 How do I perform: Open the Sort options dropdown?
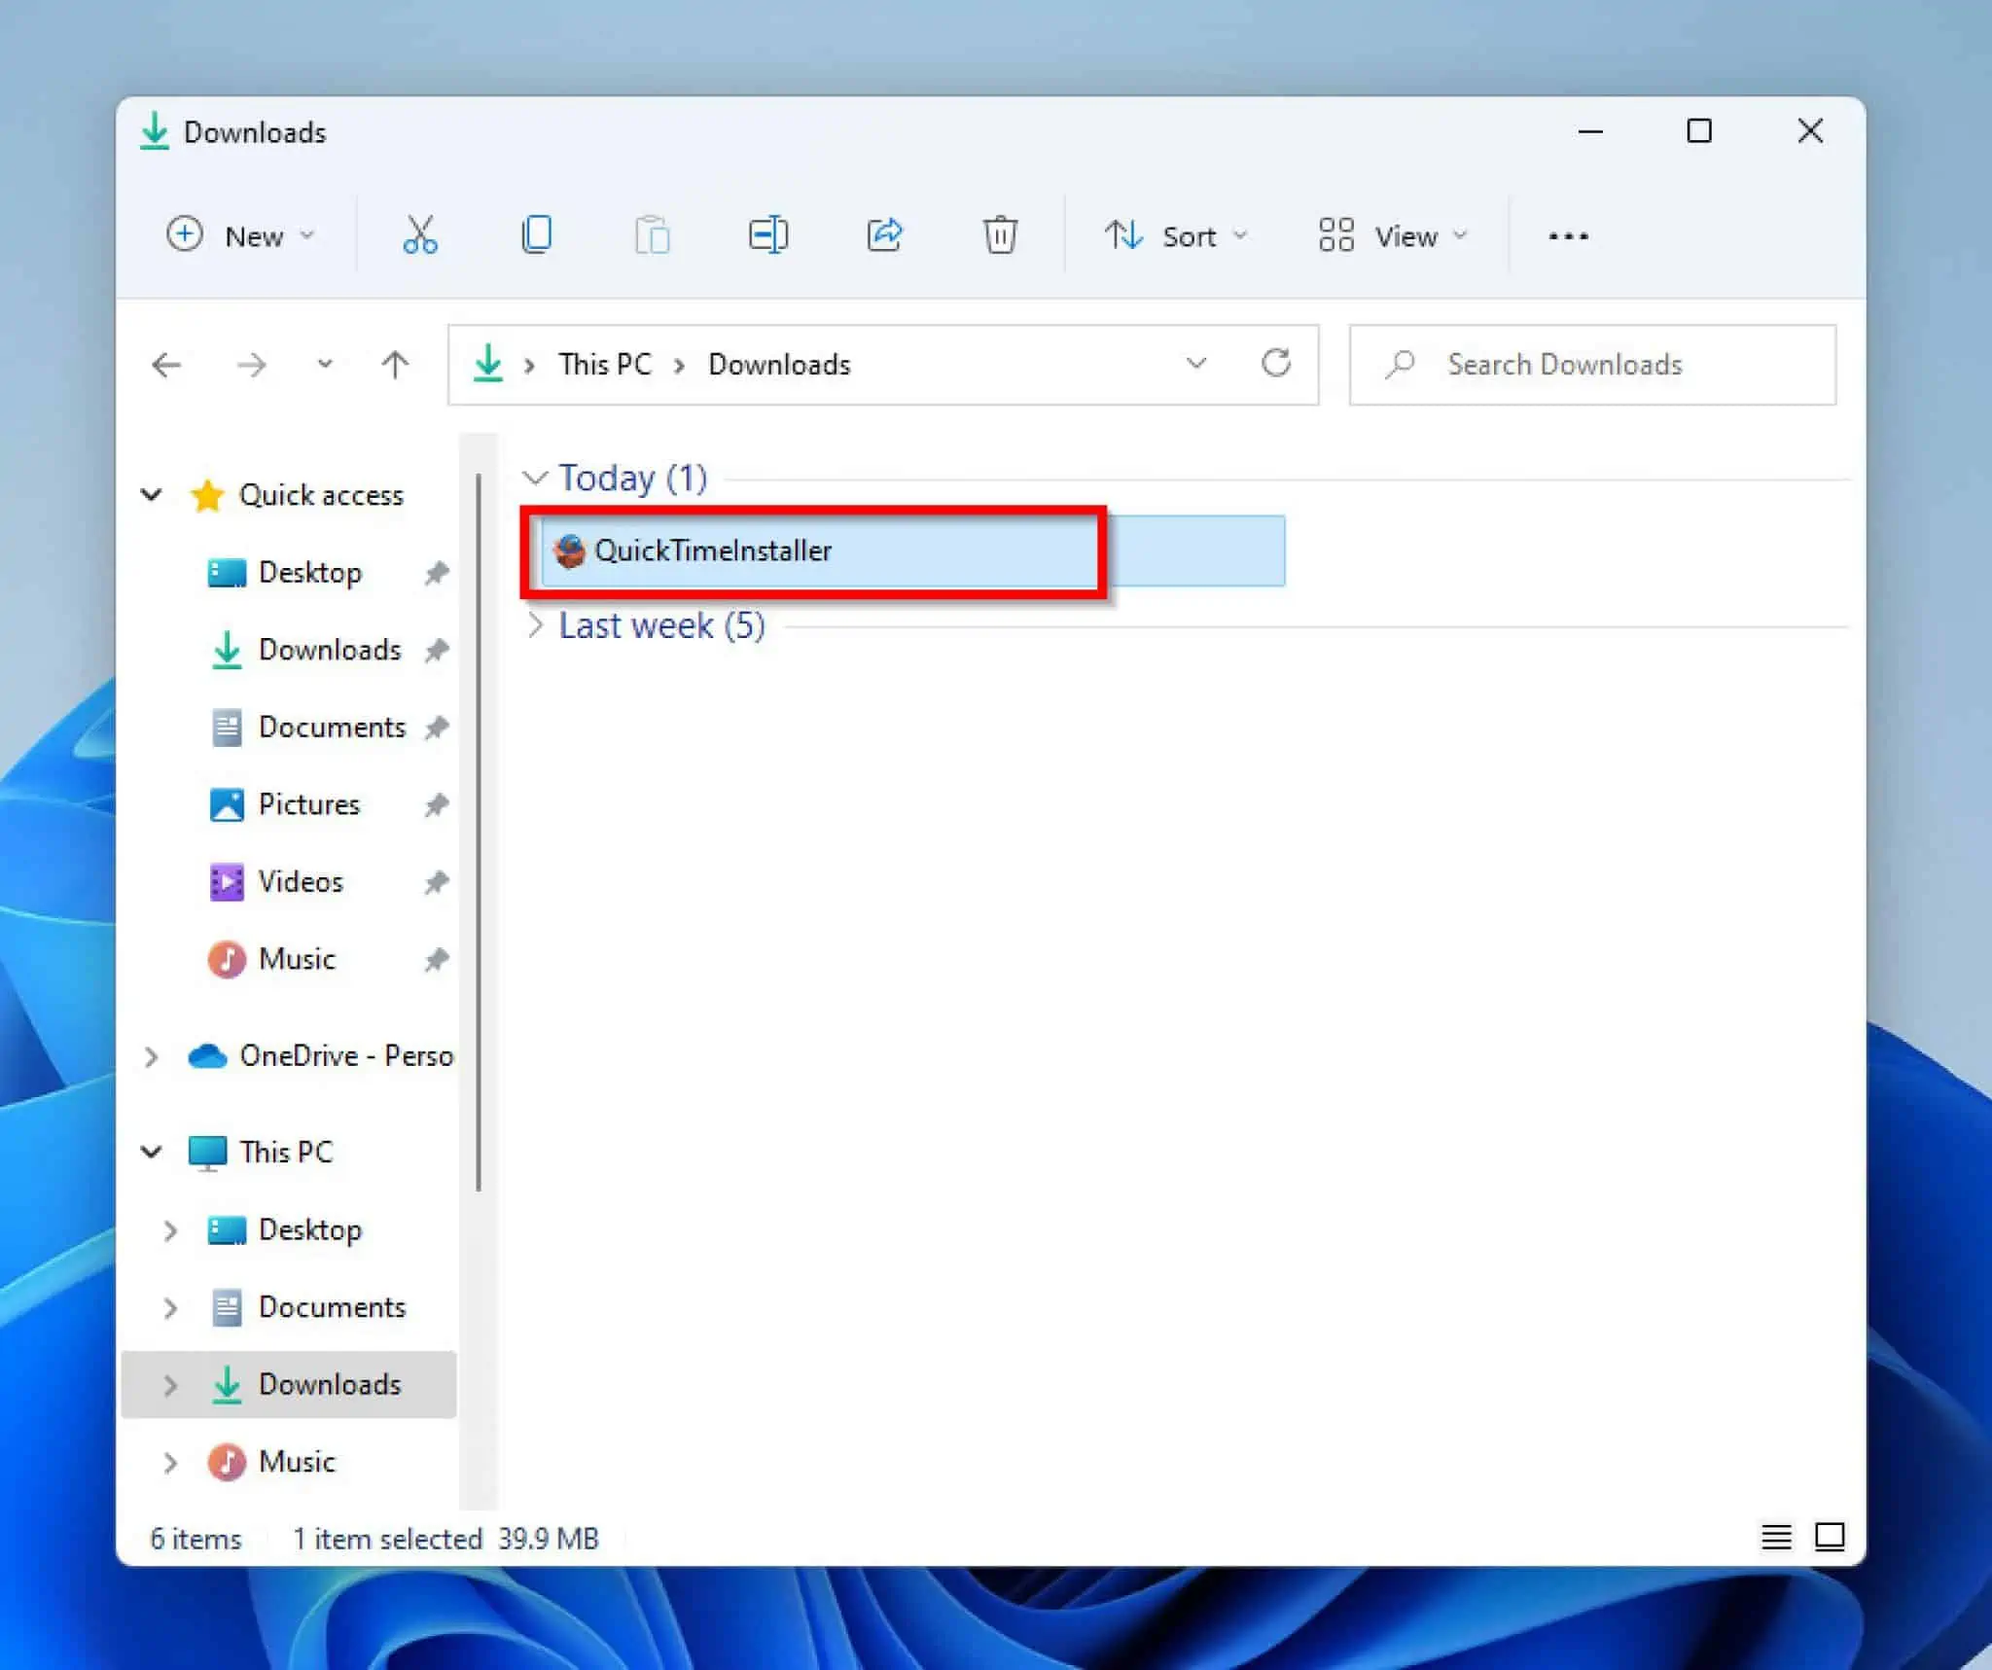coord(1176,235)
